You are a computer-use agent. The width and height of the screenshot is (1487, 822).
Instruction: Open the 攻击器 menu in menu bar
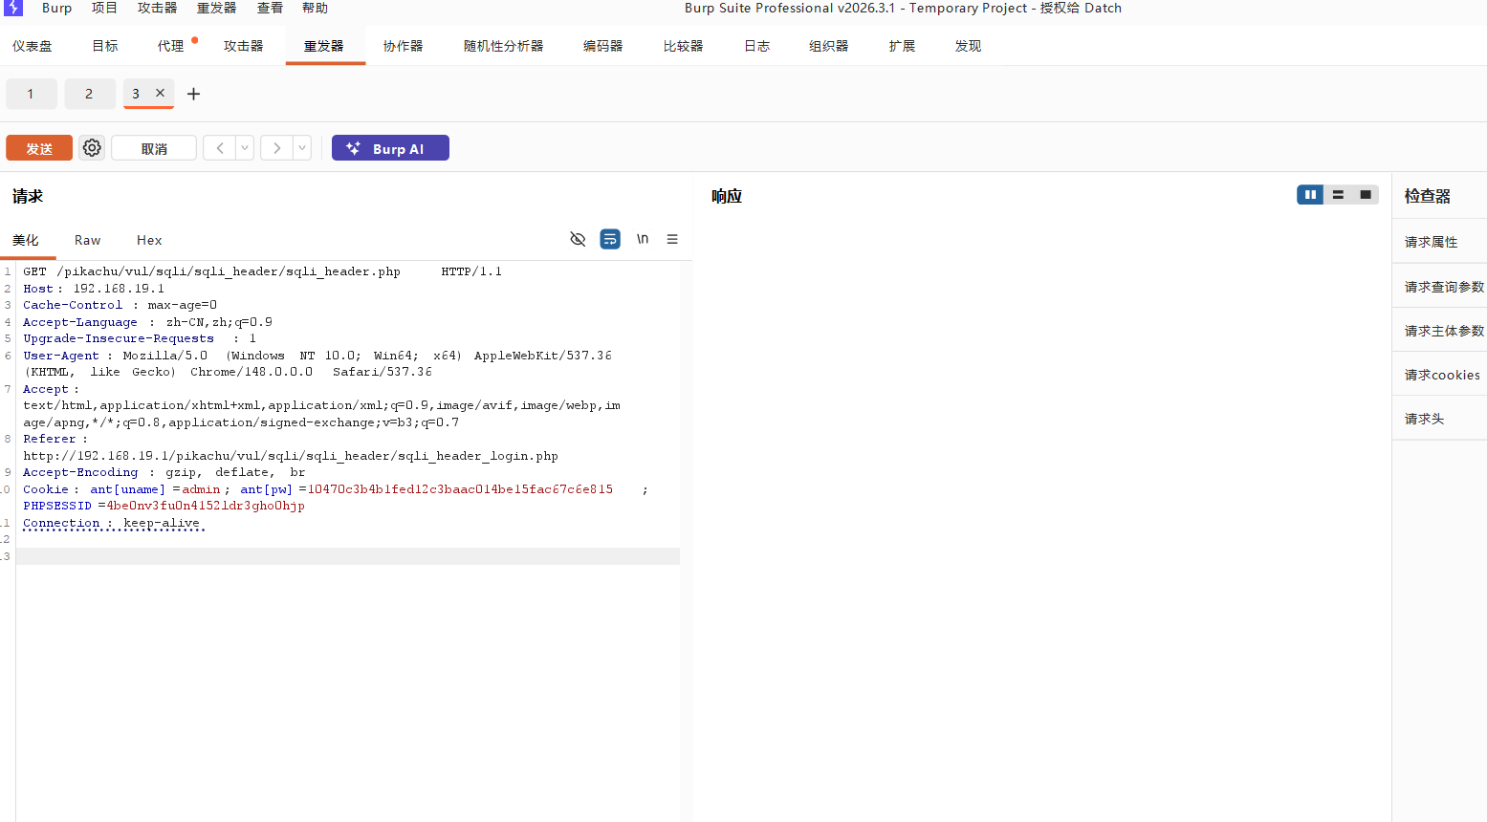(x=157, y=8)
